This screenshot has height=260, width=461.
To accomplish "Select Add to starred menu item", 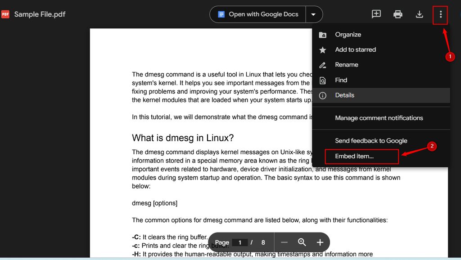I will (381, 49).
